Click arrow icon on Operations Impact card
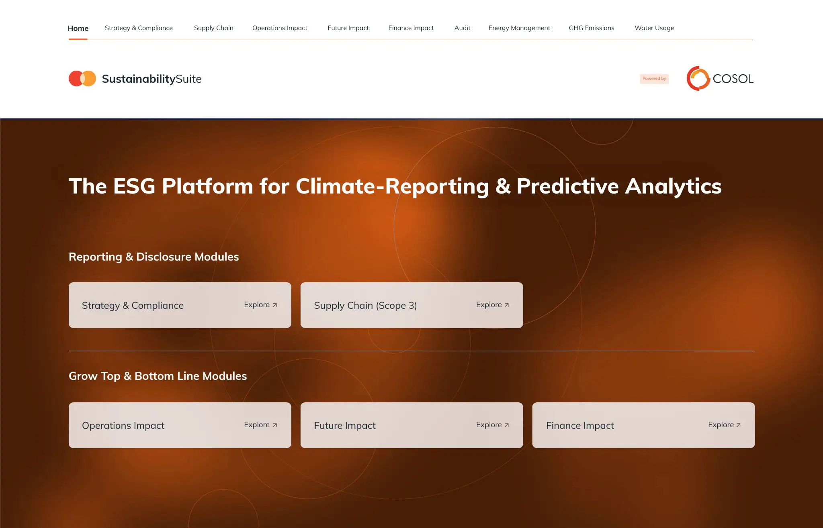The height and width of the screenshot is (528, 823). pos(275,425)
